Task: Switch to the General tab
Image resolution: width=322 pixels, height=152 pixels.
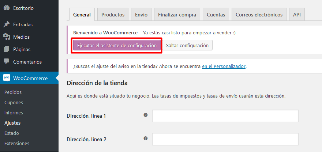Action: pos(82,14)
